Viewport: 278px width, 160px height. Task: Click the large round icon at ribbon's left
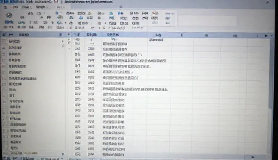click(x=9, y=15)
